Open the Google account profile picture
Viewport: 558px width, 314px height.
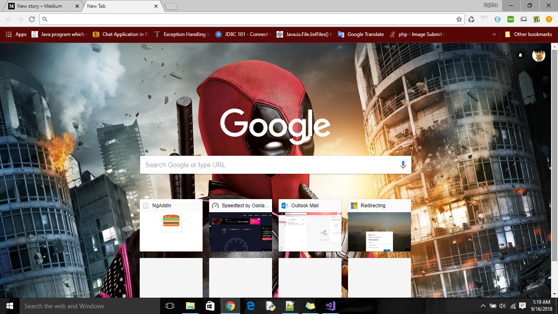(x=539, y=55)
